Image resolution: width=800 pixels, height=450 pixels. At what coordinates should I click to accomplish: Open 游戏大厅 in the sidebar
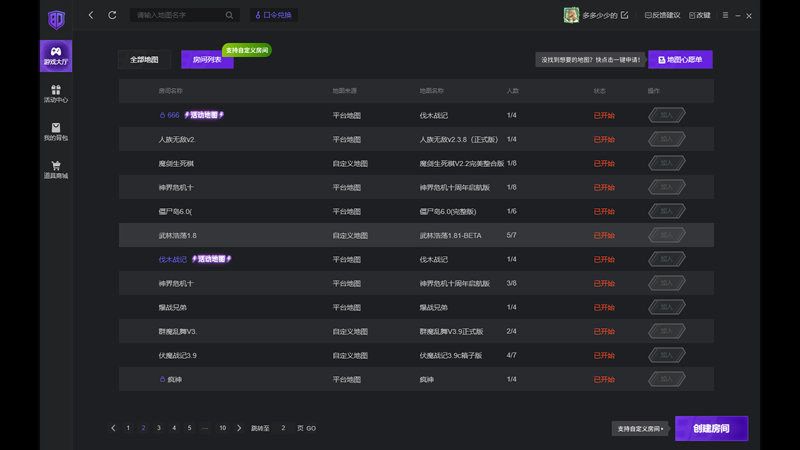[56, 56]
